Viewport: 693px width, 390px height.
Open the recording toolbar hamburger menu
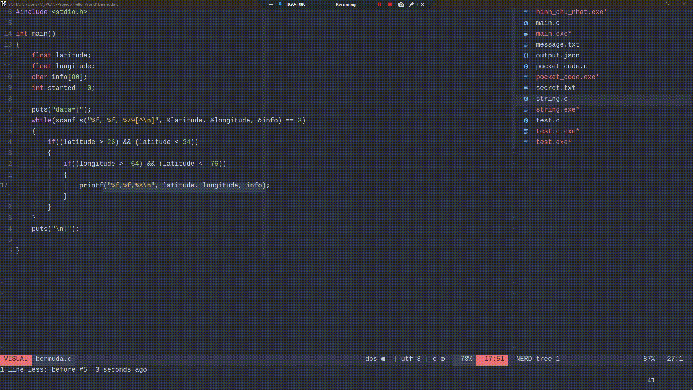coord(270,5)
